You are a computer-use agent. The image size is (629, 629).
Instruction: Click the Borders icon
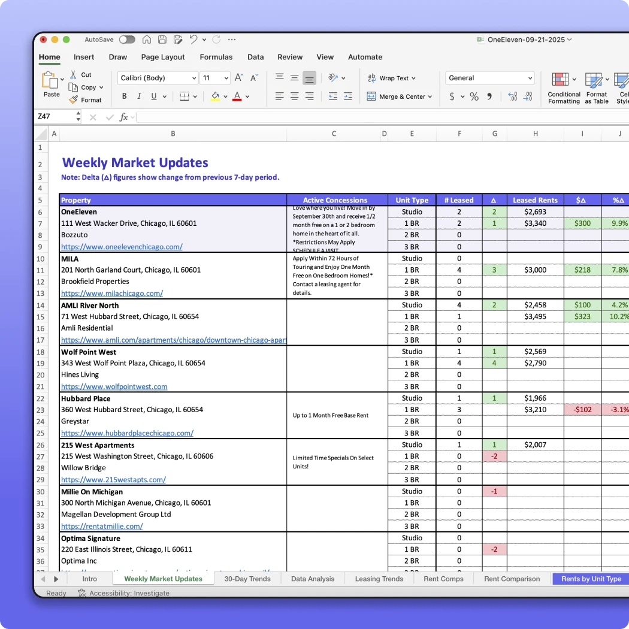tap(184, 96)
